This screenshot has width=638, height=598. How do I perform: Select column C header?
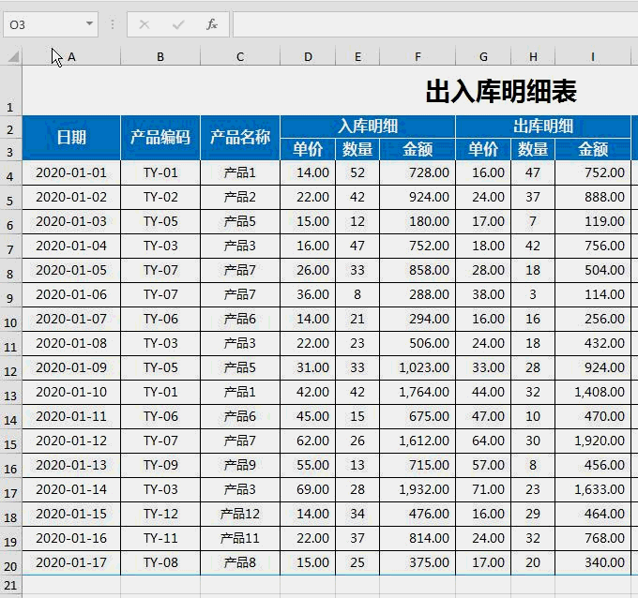point(240,57)
